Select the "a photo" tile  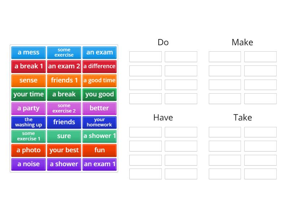click(28, 150)
